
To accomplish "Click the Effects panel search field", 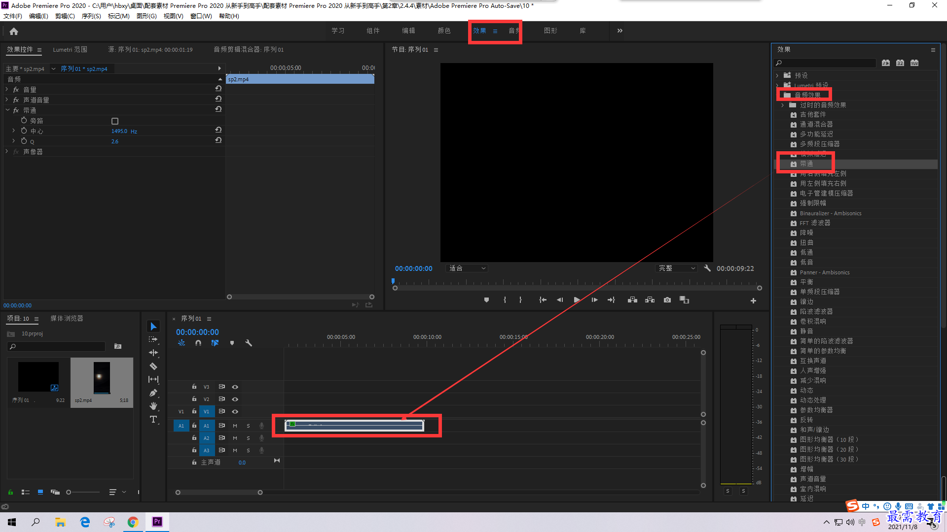I will coord(825,63).
